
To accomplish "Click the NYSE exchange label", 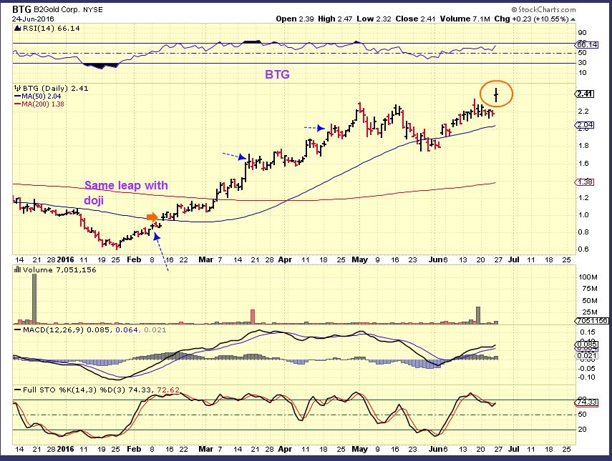I will click(x=93, y=10).
